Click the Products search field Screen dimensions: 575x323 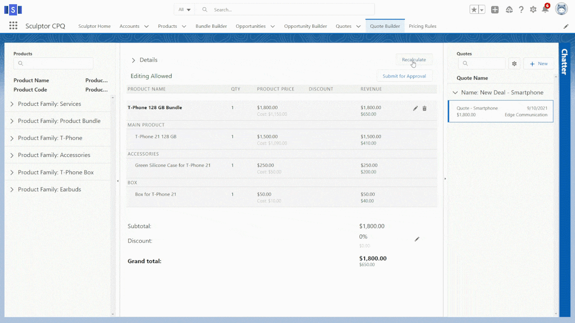pyautogui.click(x=53, y=63)
